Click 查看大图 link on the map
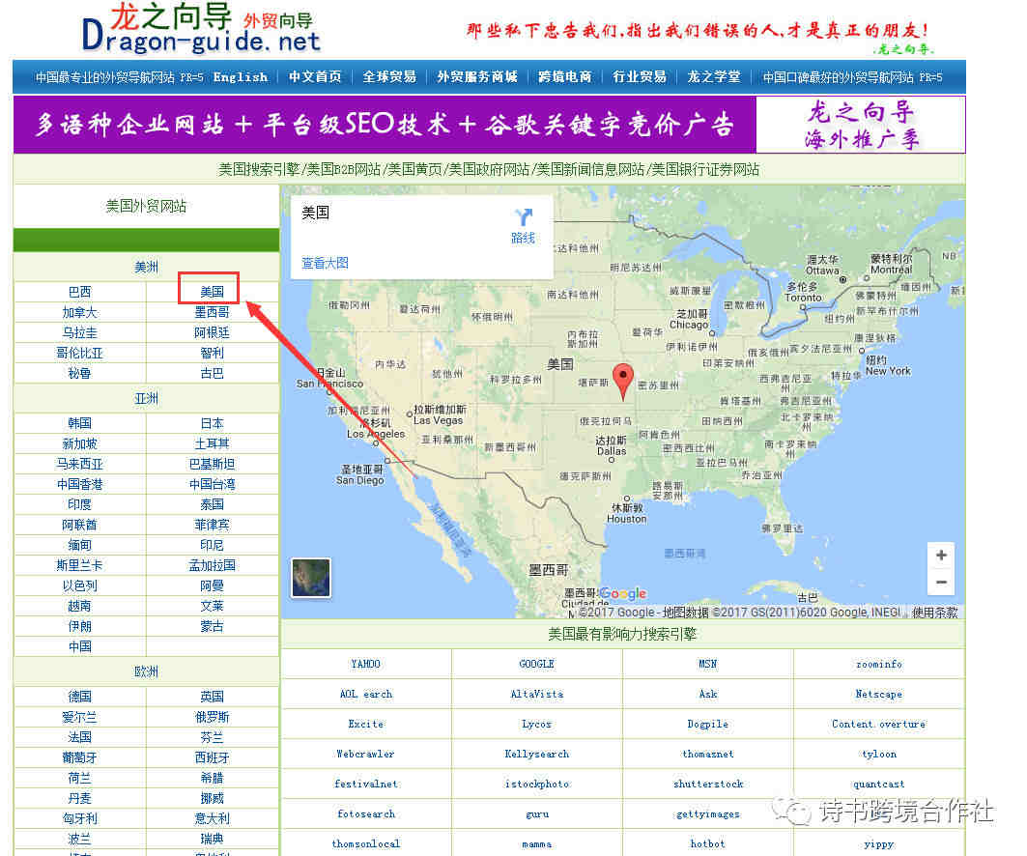Image resolution: width=1027 pixels, height=856 pixels. click(x=325, y=264)
